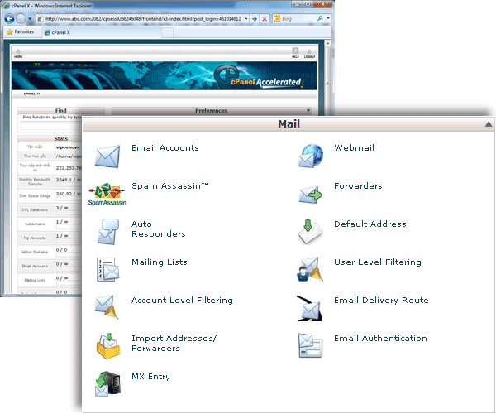Click the Webmail globe icon
Viewport: 496px width, 414px height.
(311, 155)
